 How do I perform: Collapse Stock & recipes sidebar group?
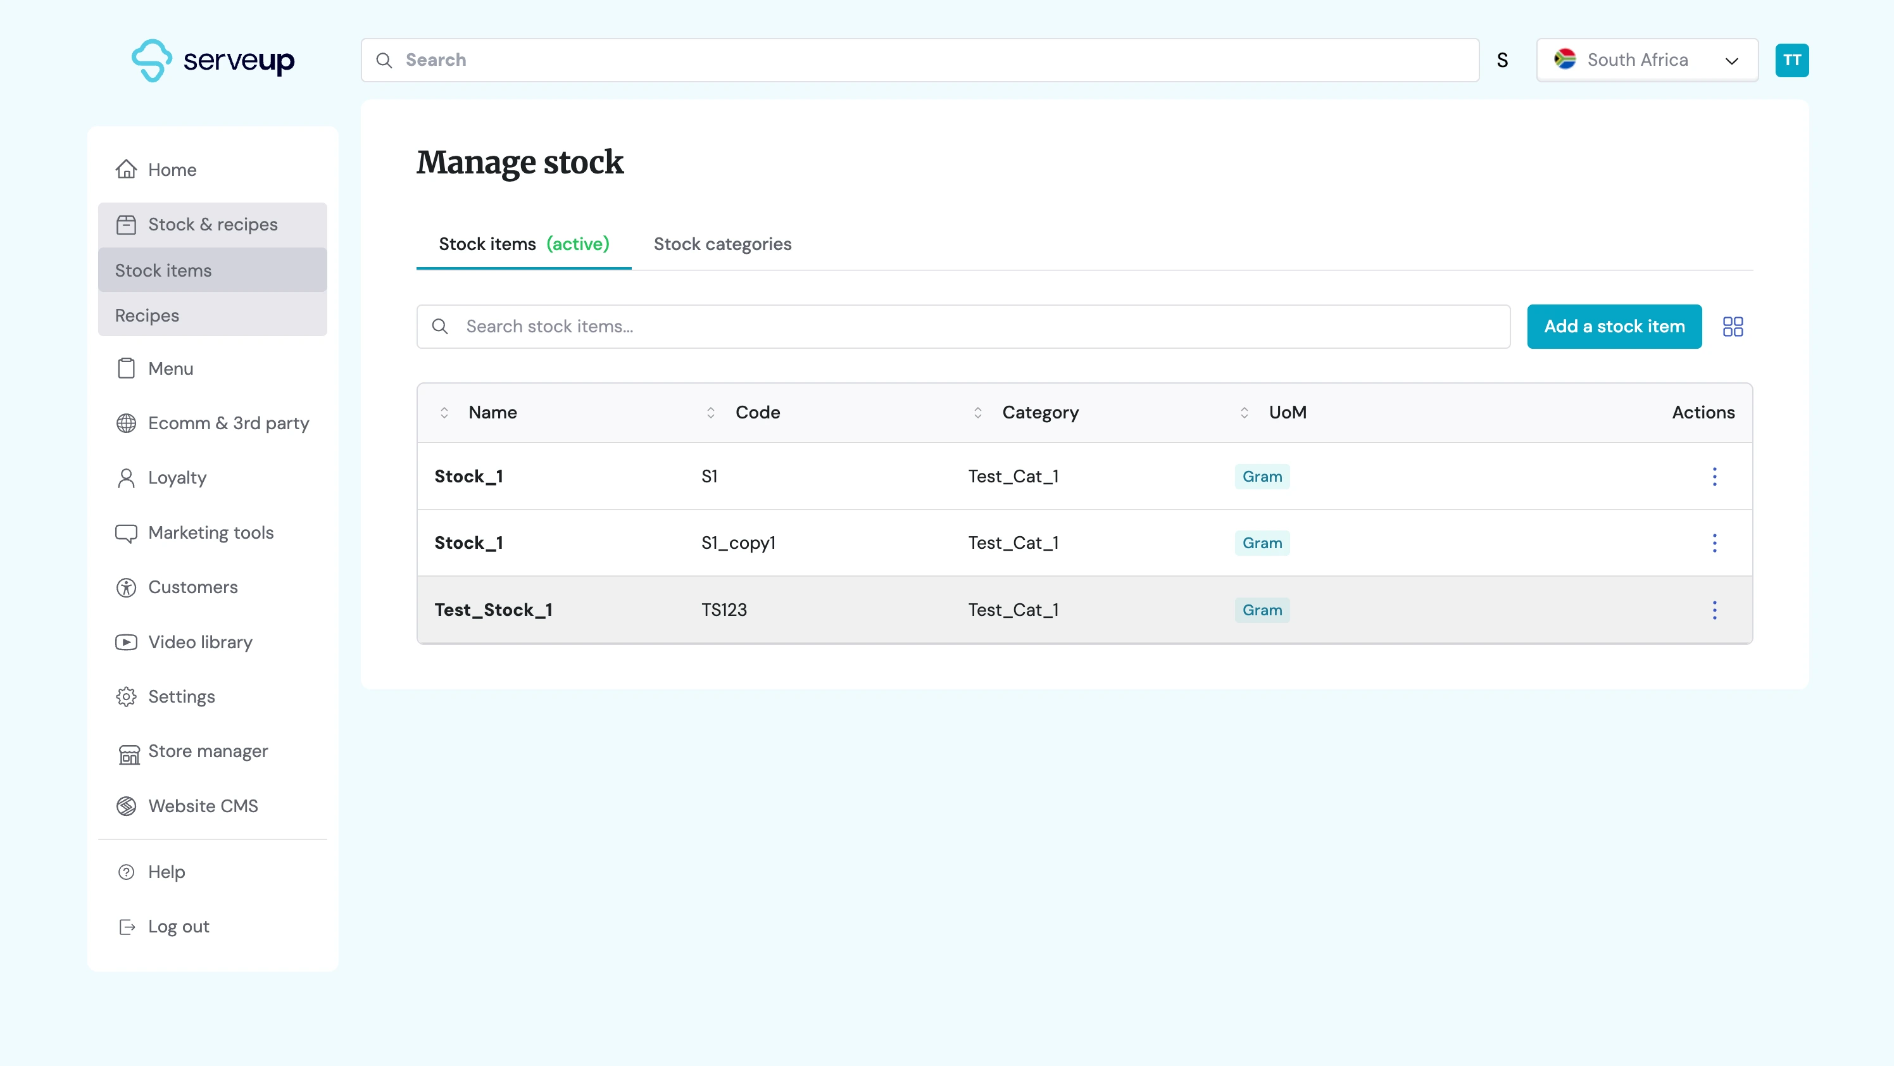click(213, 224)
